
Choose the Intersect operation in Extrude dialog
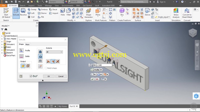(40, 61)
